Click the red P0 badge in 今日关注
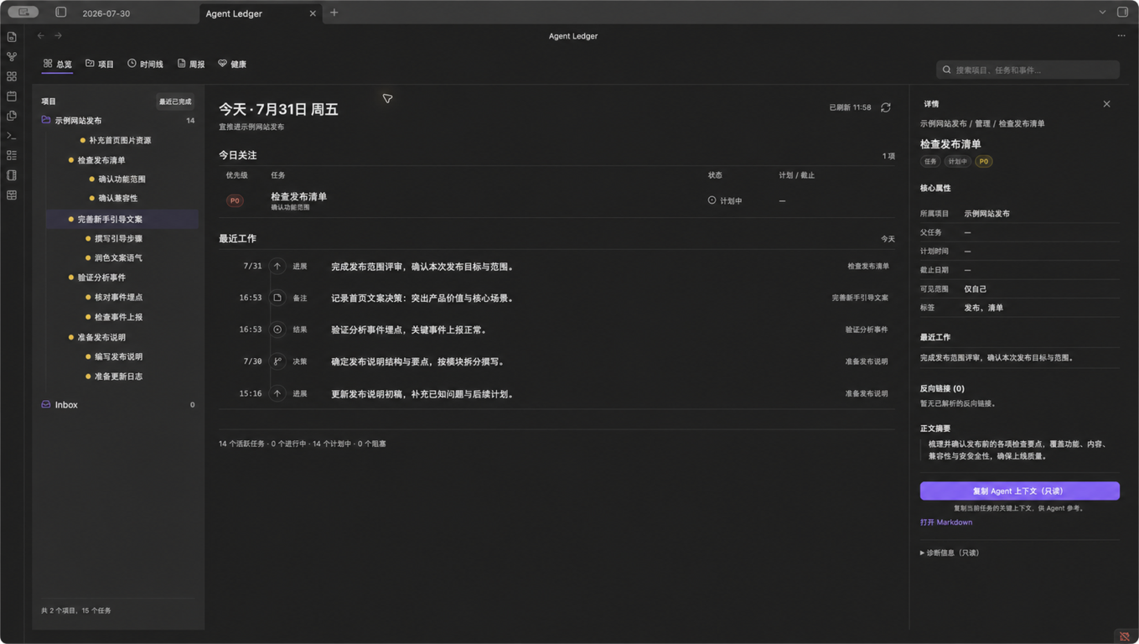 tap(236, 201)
